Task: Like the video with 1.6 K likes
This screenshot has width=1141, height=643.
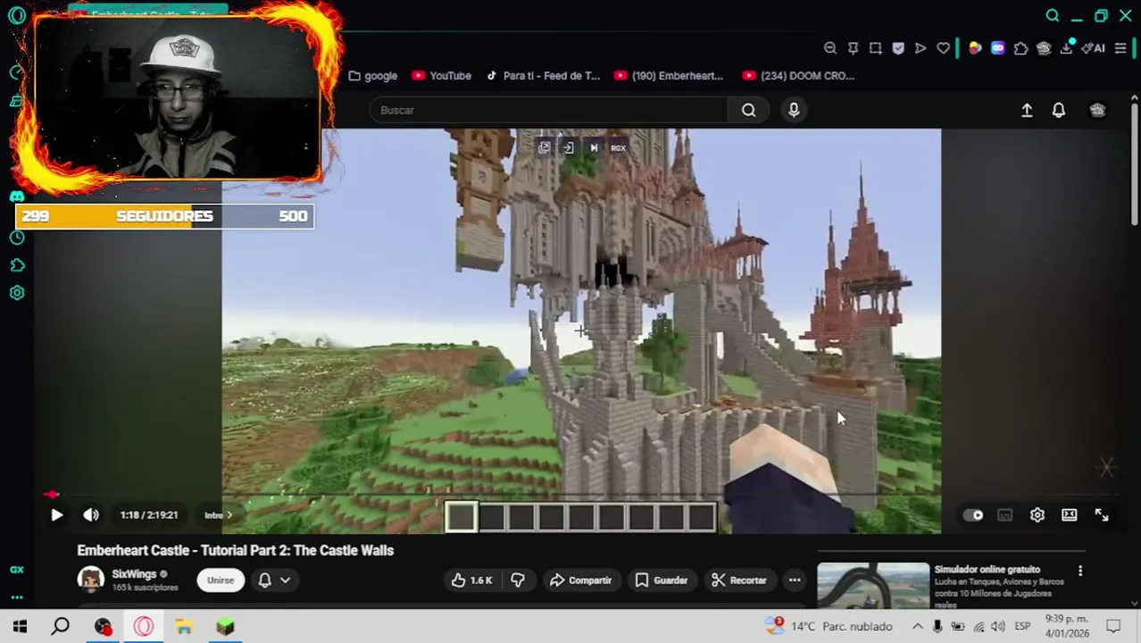Action: pos(471,580)
